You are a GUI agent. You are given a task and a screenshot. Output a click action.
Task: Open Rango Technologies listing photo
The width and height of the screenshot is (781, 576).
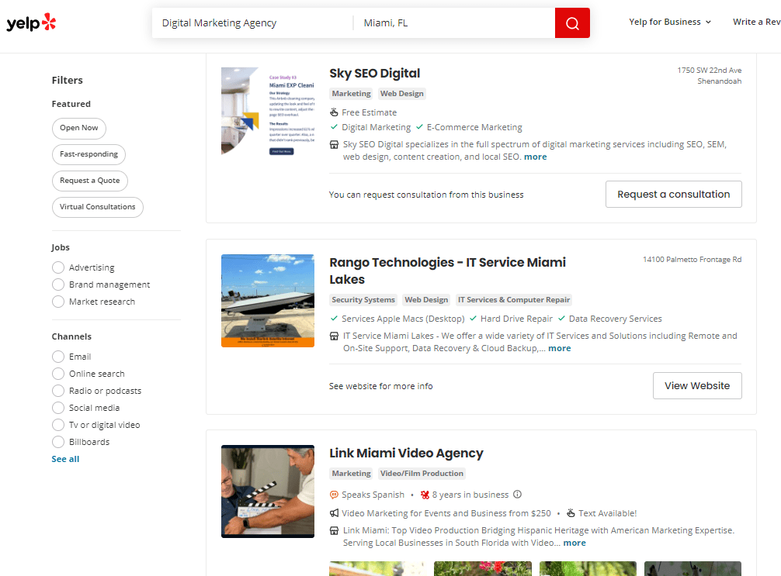(267, 300)
